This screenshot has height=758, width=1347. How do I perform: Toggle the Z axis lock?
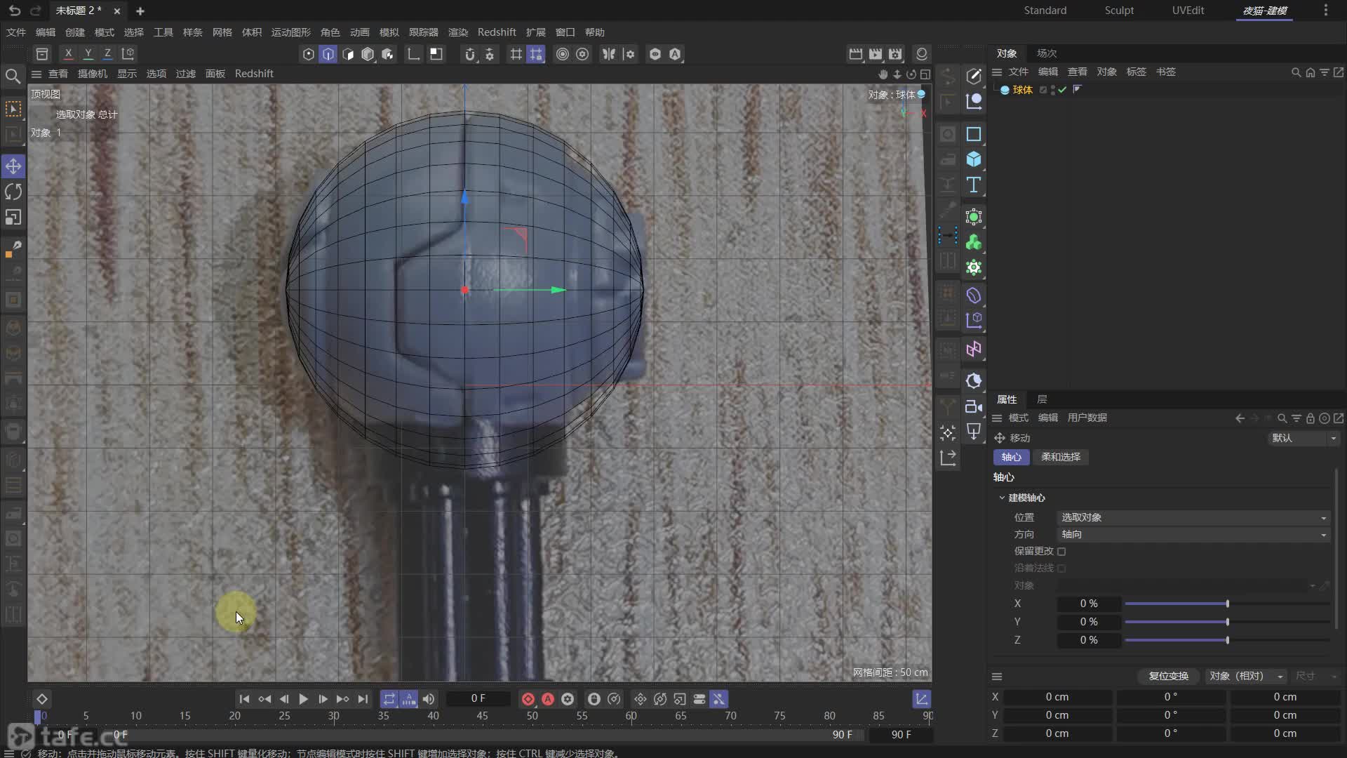[107, 53]
